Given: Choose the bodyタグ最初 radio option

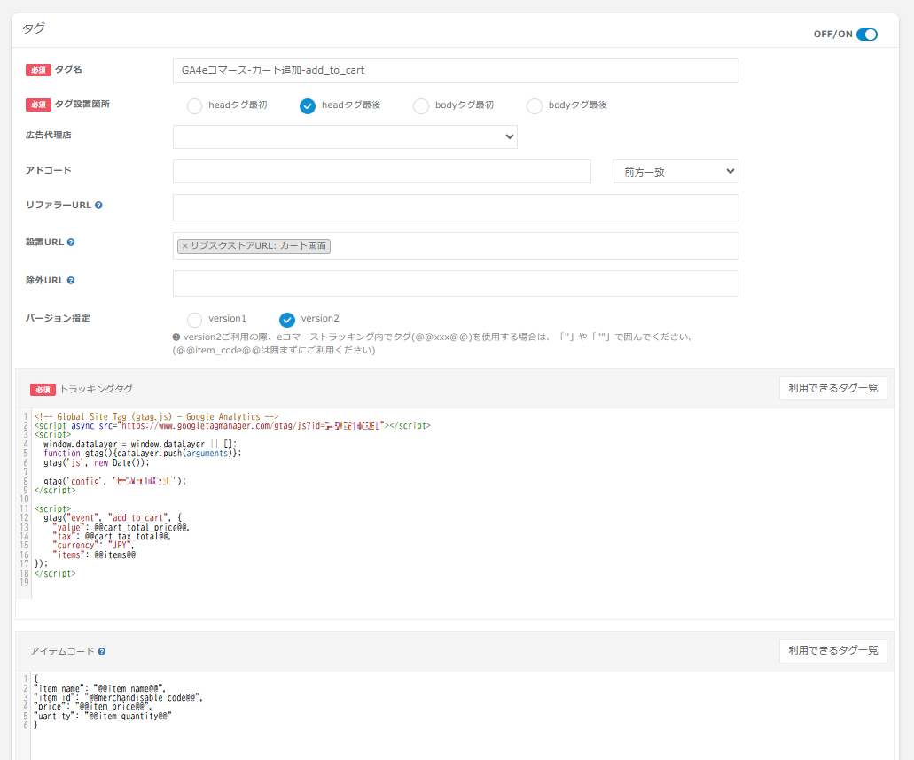Looking at the screenshot, I should click(x=421, y=106).
